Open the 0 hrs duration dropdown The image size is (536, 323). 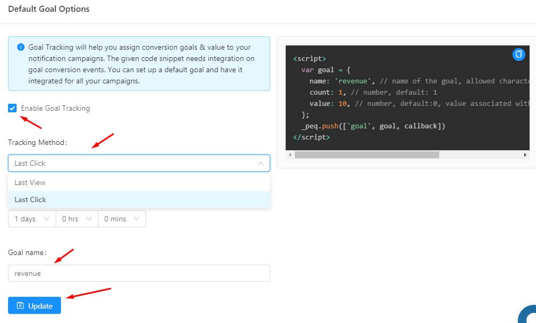(x=77, y=219)
